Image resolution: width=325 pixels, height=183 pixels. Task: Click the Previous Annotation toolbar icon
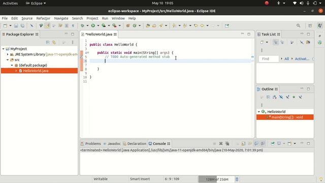(185, 26)
